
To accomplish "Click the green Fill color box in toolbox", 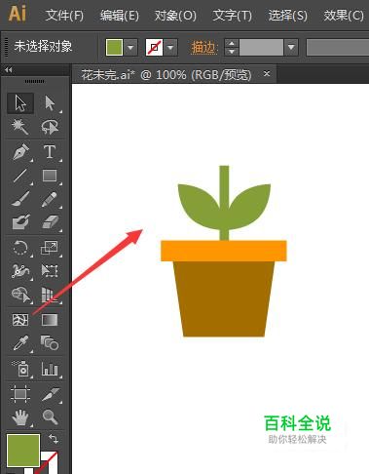I will [23, 450].
